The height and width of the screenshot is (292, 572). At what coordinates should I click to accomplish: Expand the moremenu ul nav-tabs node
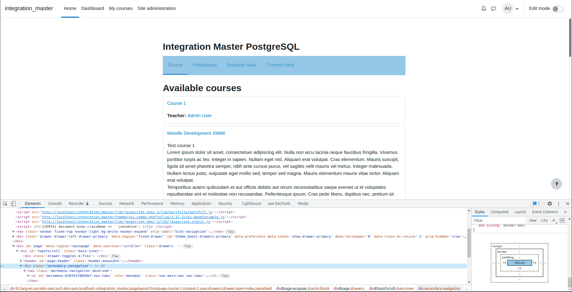[28, 276]
